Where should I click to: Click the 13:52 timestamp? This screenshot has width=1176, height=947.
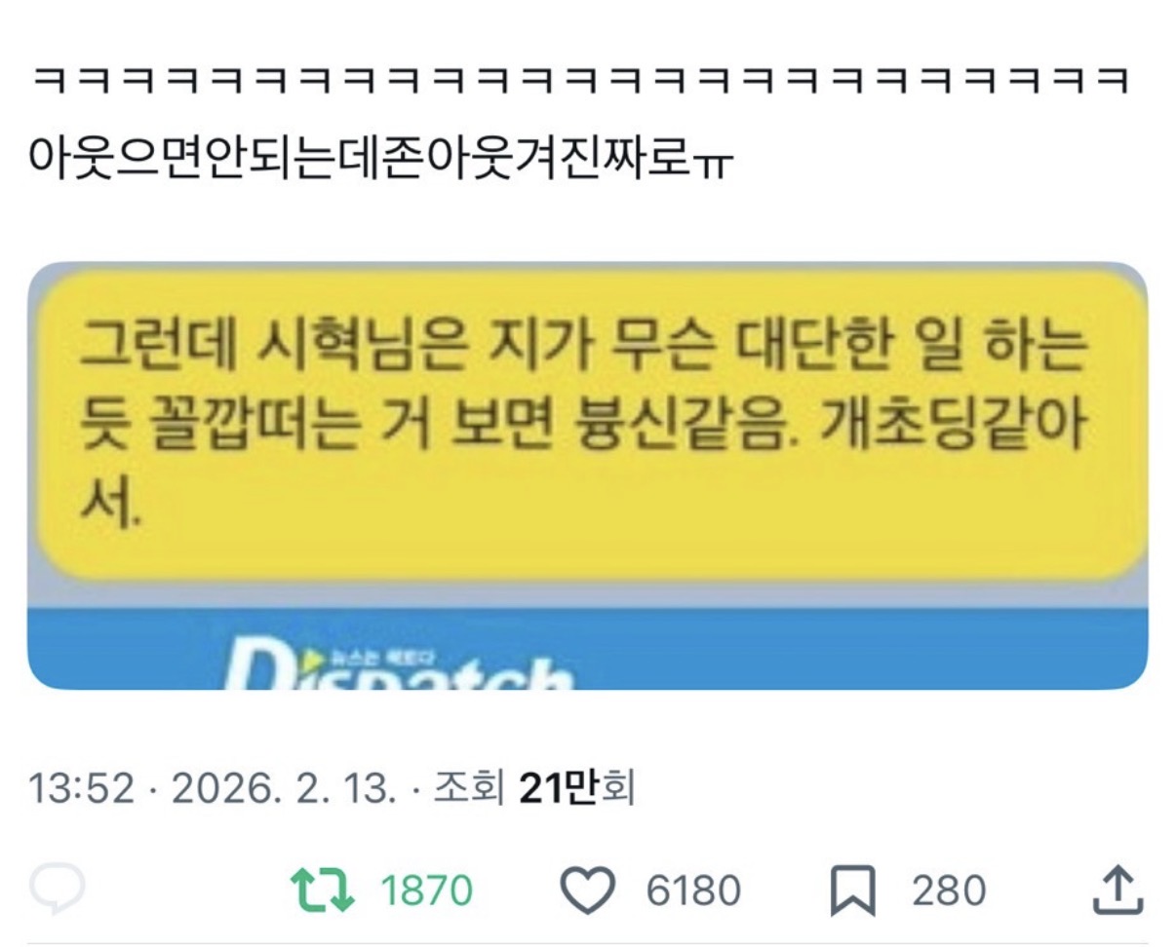click(x=81, y=788)
